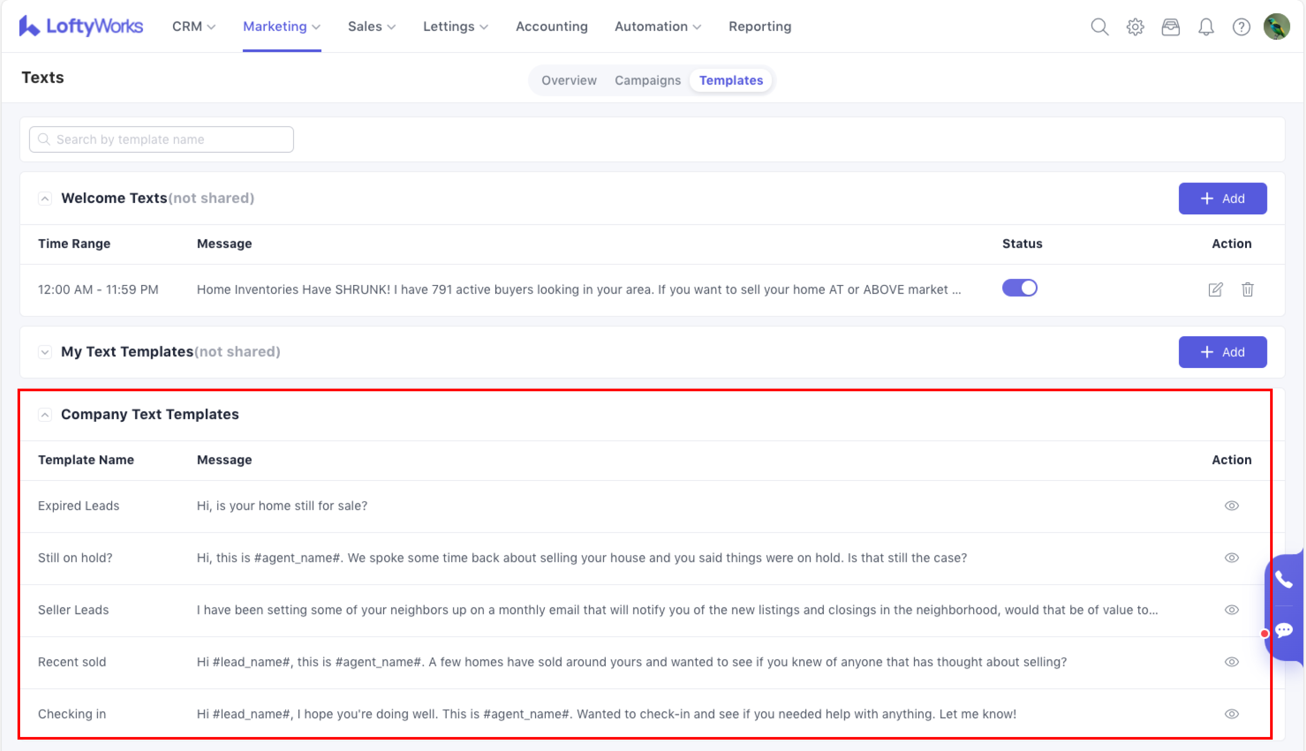
Task: Open settings gear icon
Action: [1135, 27]
